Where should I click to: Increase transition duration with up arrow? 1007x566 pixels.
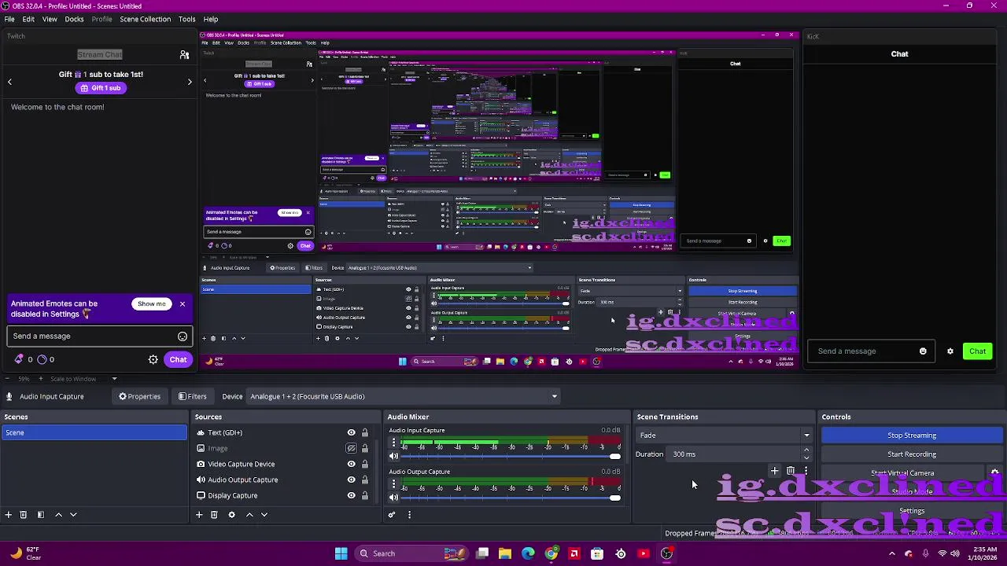806,450
